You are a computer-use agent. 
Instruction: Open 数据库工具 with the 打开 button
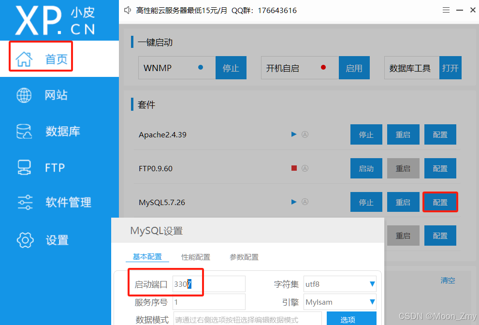pos(450,68)
